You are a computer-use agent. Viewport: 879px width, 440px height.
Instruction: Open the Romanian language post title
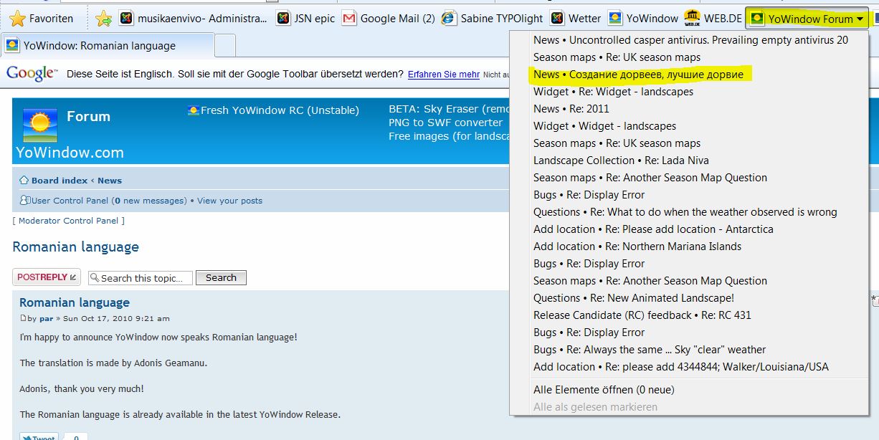point(75,302)
